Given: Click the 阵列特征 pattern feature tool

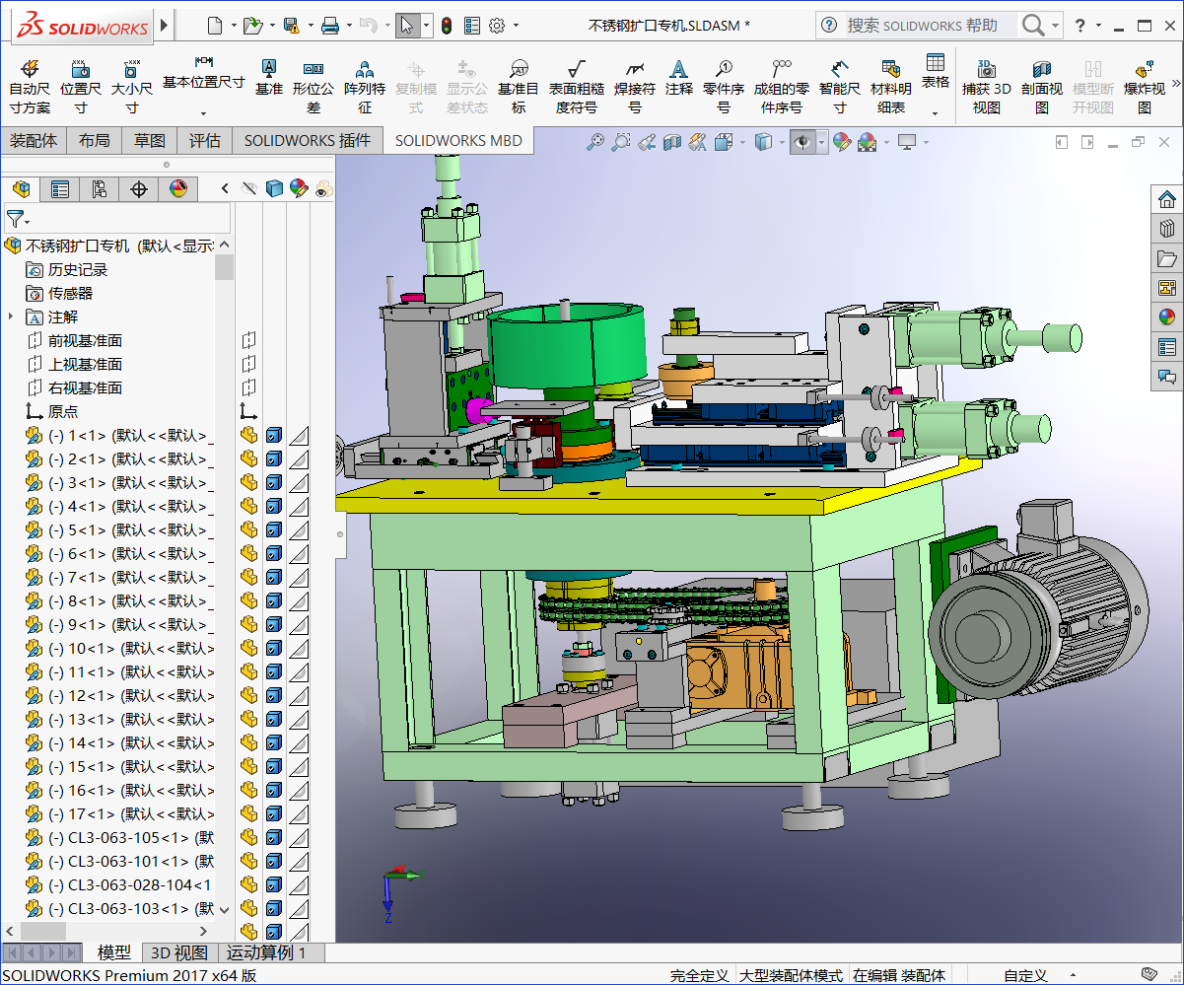Looking at the screenshot, I should tap(365, 87).
